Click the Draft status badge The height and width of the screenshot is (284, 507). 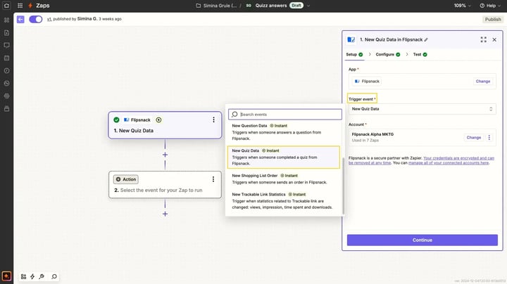tap(296, 6)
